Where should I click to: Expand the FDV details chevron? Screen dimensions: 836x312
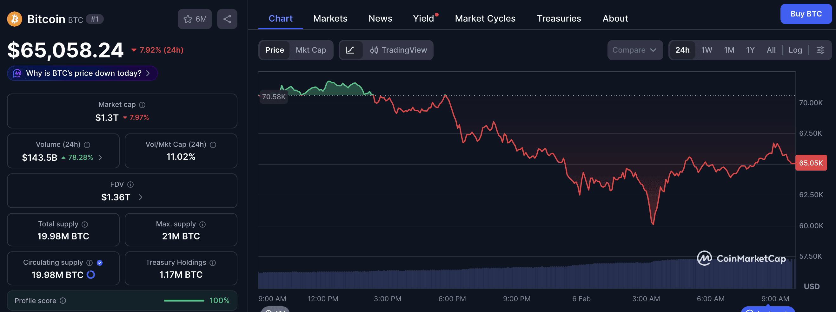140,197
